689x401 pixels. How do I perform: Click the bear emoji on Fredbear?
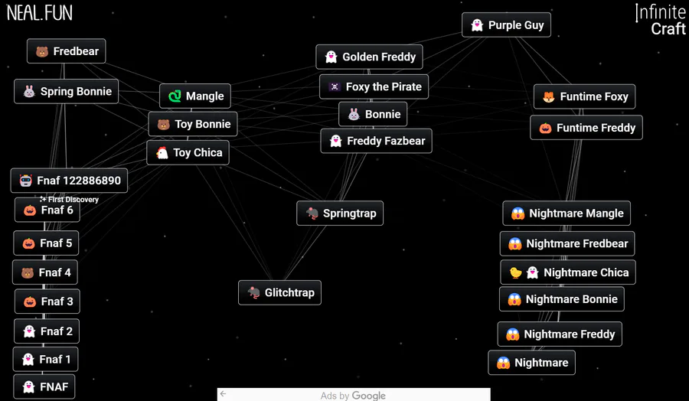pos(42,52)
